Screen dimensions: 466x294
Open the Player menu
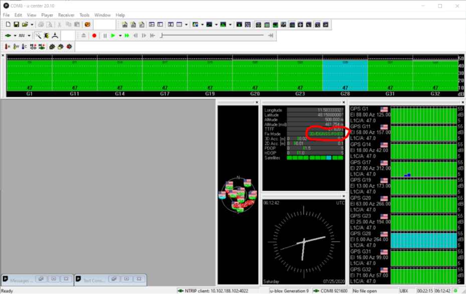(47, 15)
